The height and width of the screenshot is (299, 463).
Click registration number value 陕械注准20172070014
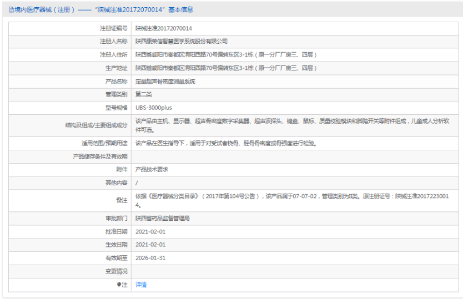(164, 28)
